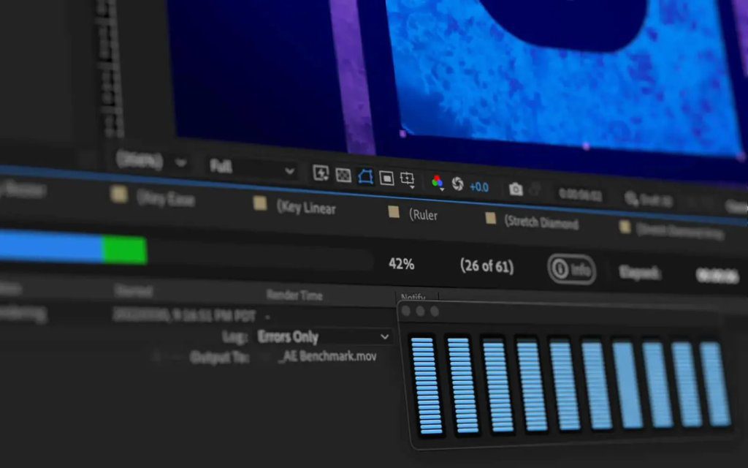Viewport: 748px width, 468px height.
Task: Toggle the transparency grid icon
Action: pos(343,175)
